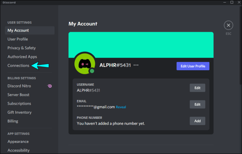Select Server Boost in billing settings

click(18, 95)
